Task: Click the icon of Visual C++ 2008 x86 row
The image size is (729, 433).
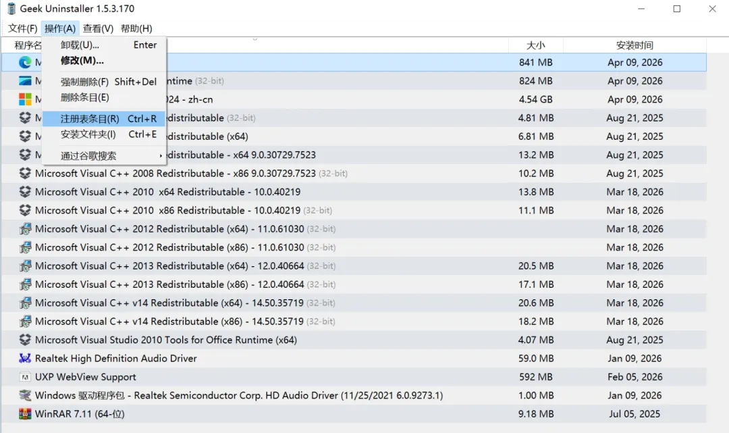Action: 25,174
